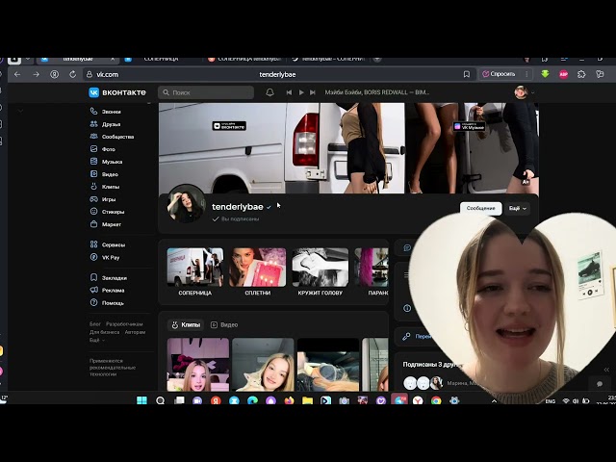
Task: Skip to previous track in header player
Action: pyautogui.click(x=289, y=92)
